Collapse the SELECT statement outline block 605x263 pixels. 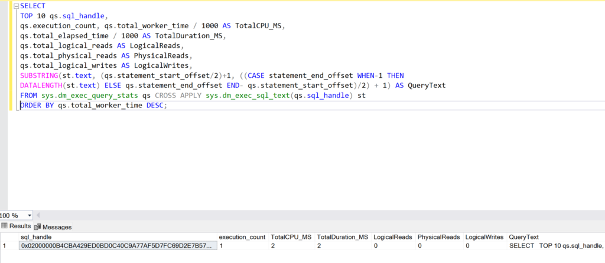click(x=15, y=5)
